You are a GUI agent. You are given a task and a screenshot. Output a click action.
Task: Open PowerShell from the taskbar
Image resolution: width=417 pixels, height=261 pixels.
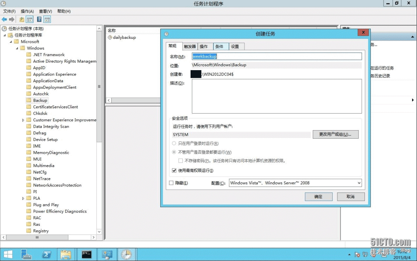click(x=47, y=254)
